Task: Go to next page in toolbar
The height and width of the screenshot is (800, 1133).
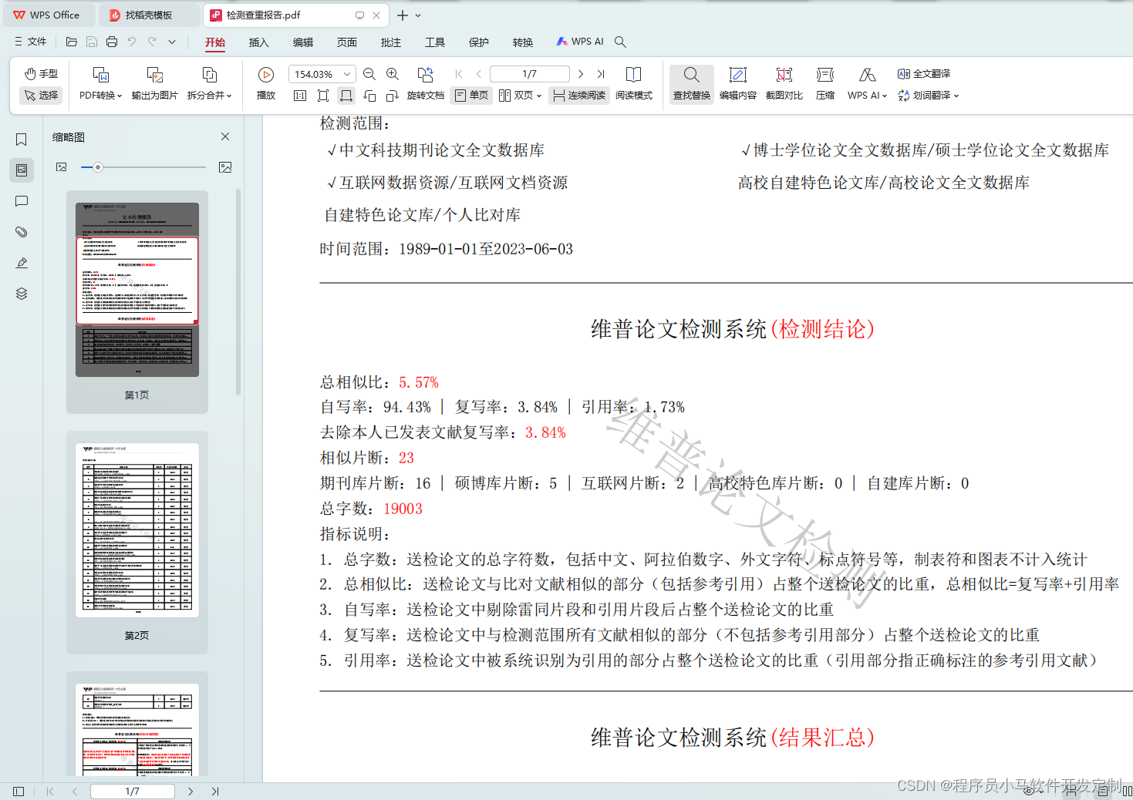Action: (x=581, y=74)
